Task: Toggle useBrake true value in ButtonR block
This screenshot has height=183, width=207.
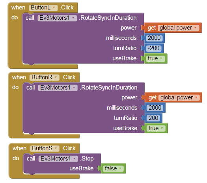Action: 156,128
